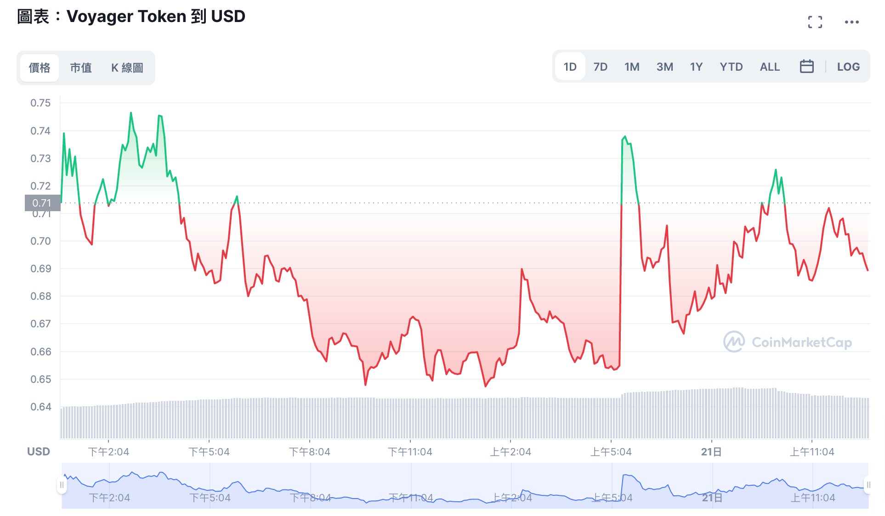Select the 3M time range
The image size is (885, 516).
coord(664,67)
